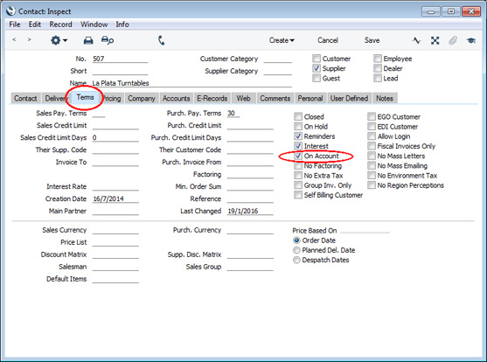487x362 pixels.
Task: Switch to the Accounts tab
Action: tap(176, 99)
